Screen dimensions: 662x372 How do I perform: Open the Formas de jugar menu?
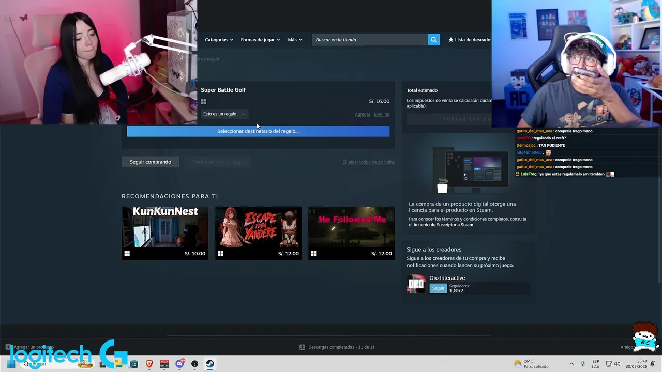click(x=260, y=40)
